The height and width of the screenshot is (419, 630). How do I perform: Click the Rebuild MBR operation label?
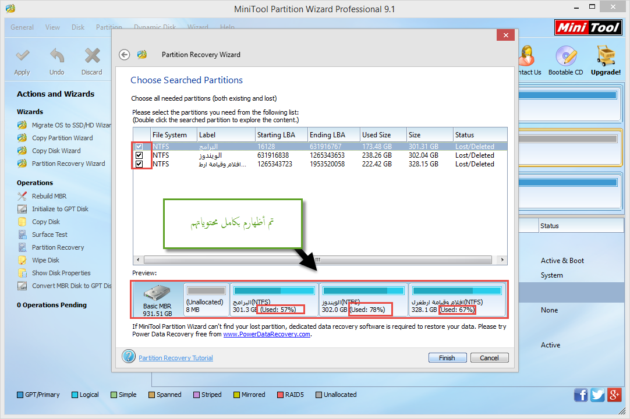[49, 196]
